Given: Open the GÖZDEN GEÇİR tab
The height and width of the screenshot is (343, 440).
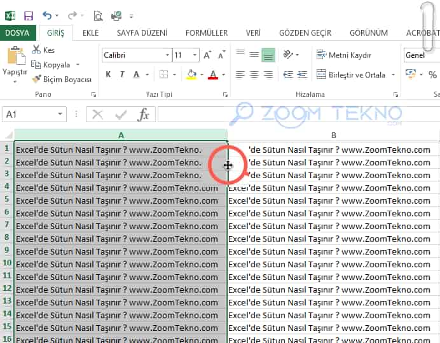Looking at the screenshot, I should [305, 33].
